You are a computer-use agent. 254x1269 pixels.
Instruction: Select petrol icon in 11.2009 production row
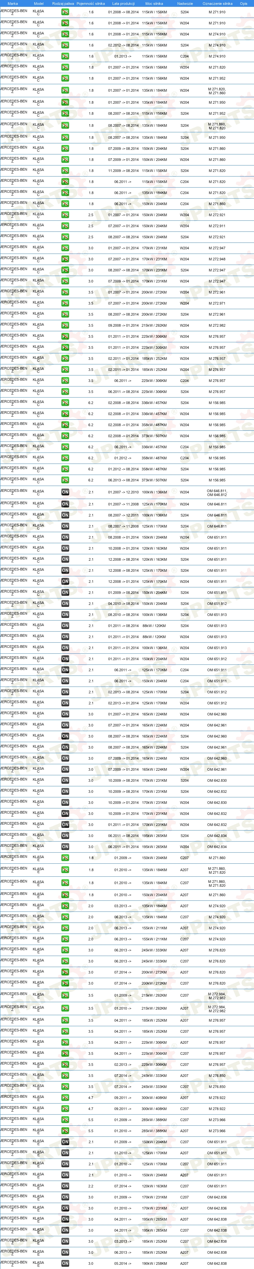65,171
